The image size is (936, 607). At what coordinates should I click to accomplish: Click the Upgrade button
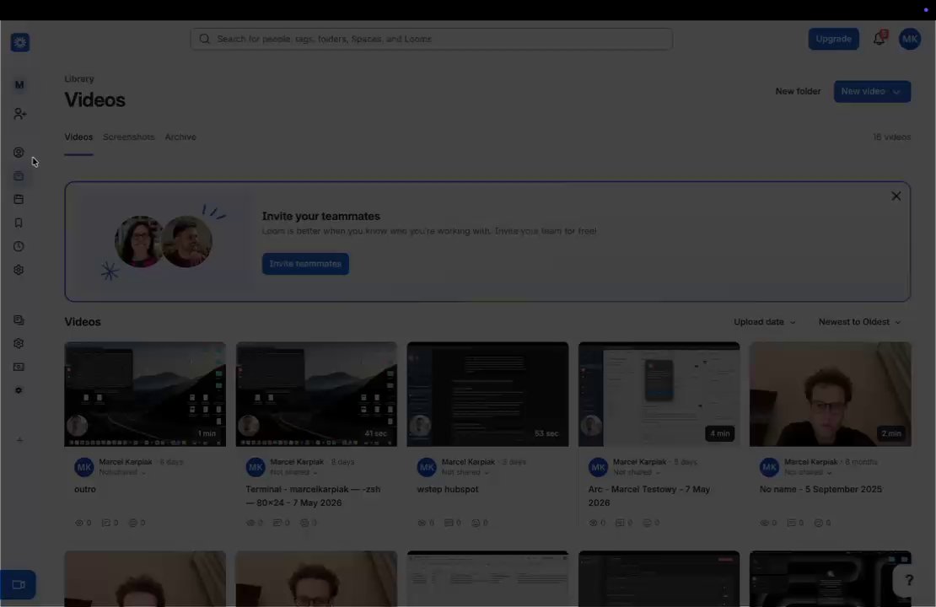click(833, 39)
